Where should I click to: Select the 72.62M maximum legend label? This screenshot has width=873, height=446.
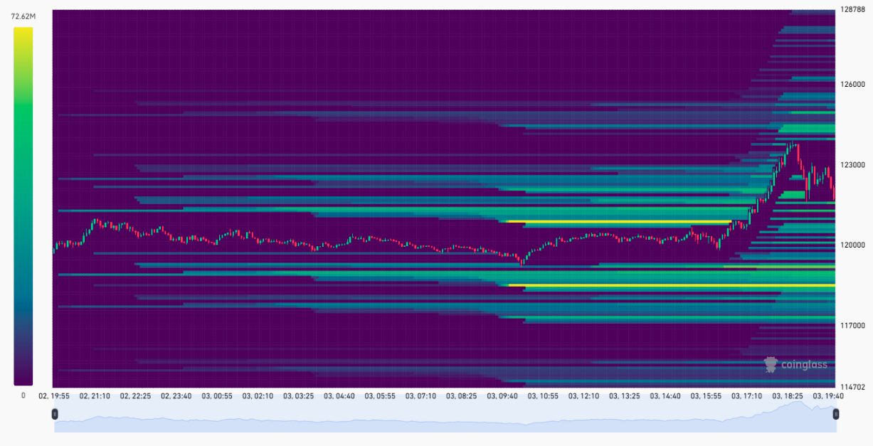tap(23, 15)
